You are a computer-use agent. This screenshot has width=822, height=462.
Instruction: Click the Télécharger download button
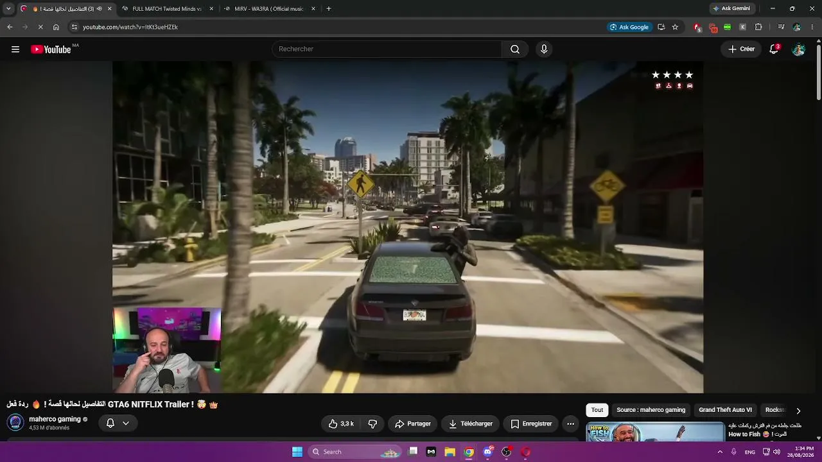[471, 424]
